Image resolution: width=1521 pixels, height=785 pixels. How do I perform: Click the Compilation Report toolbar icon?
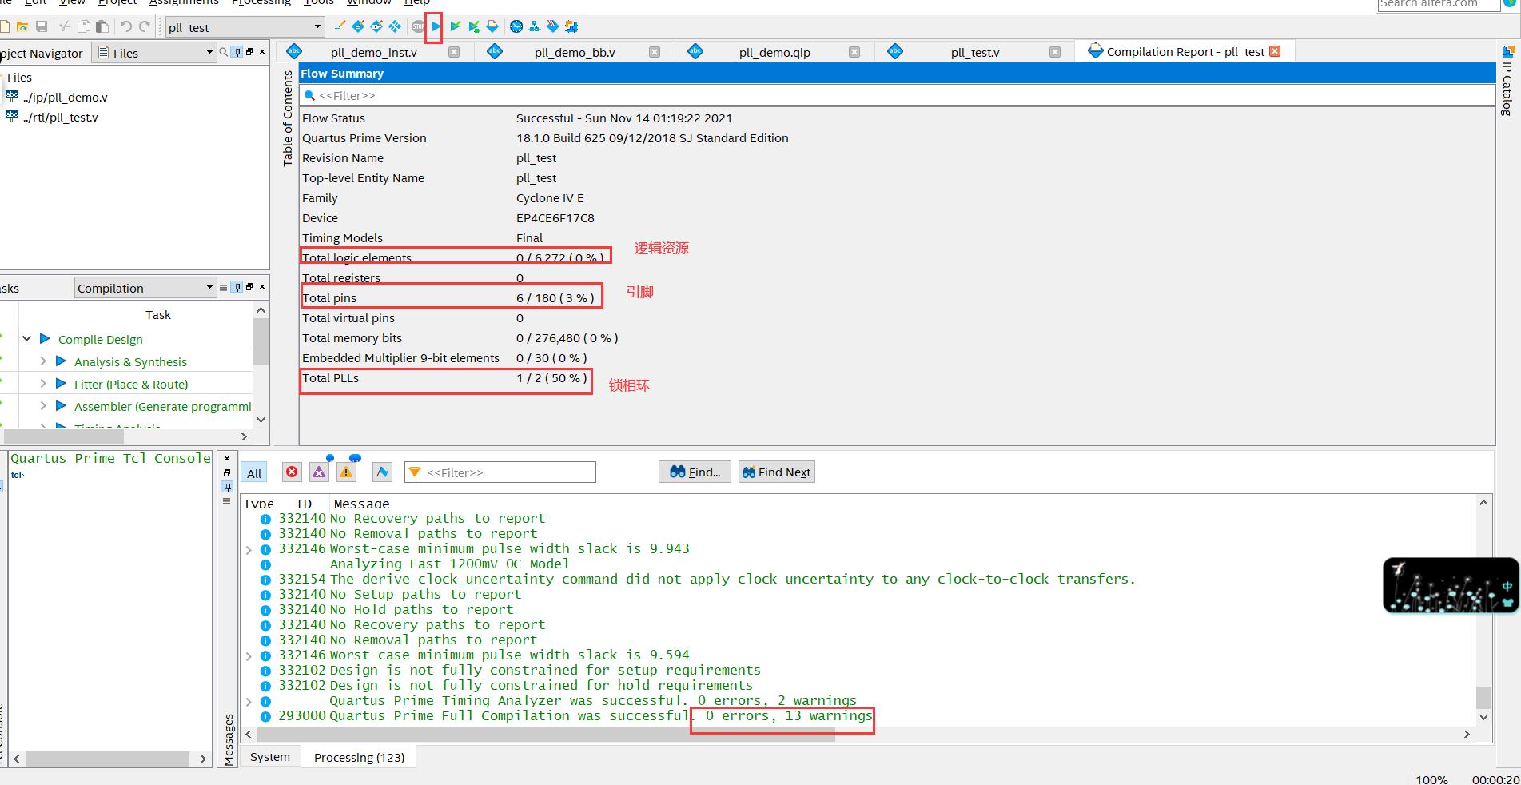pos(492,26)
